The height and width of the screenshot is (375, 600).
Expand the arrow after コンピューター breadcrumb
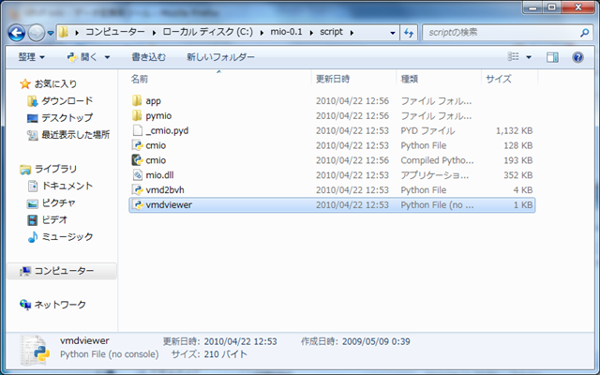pos(154,33)
